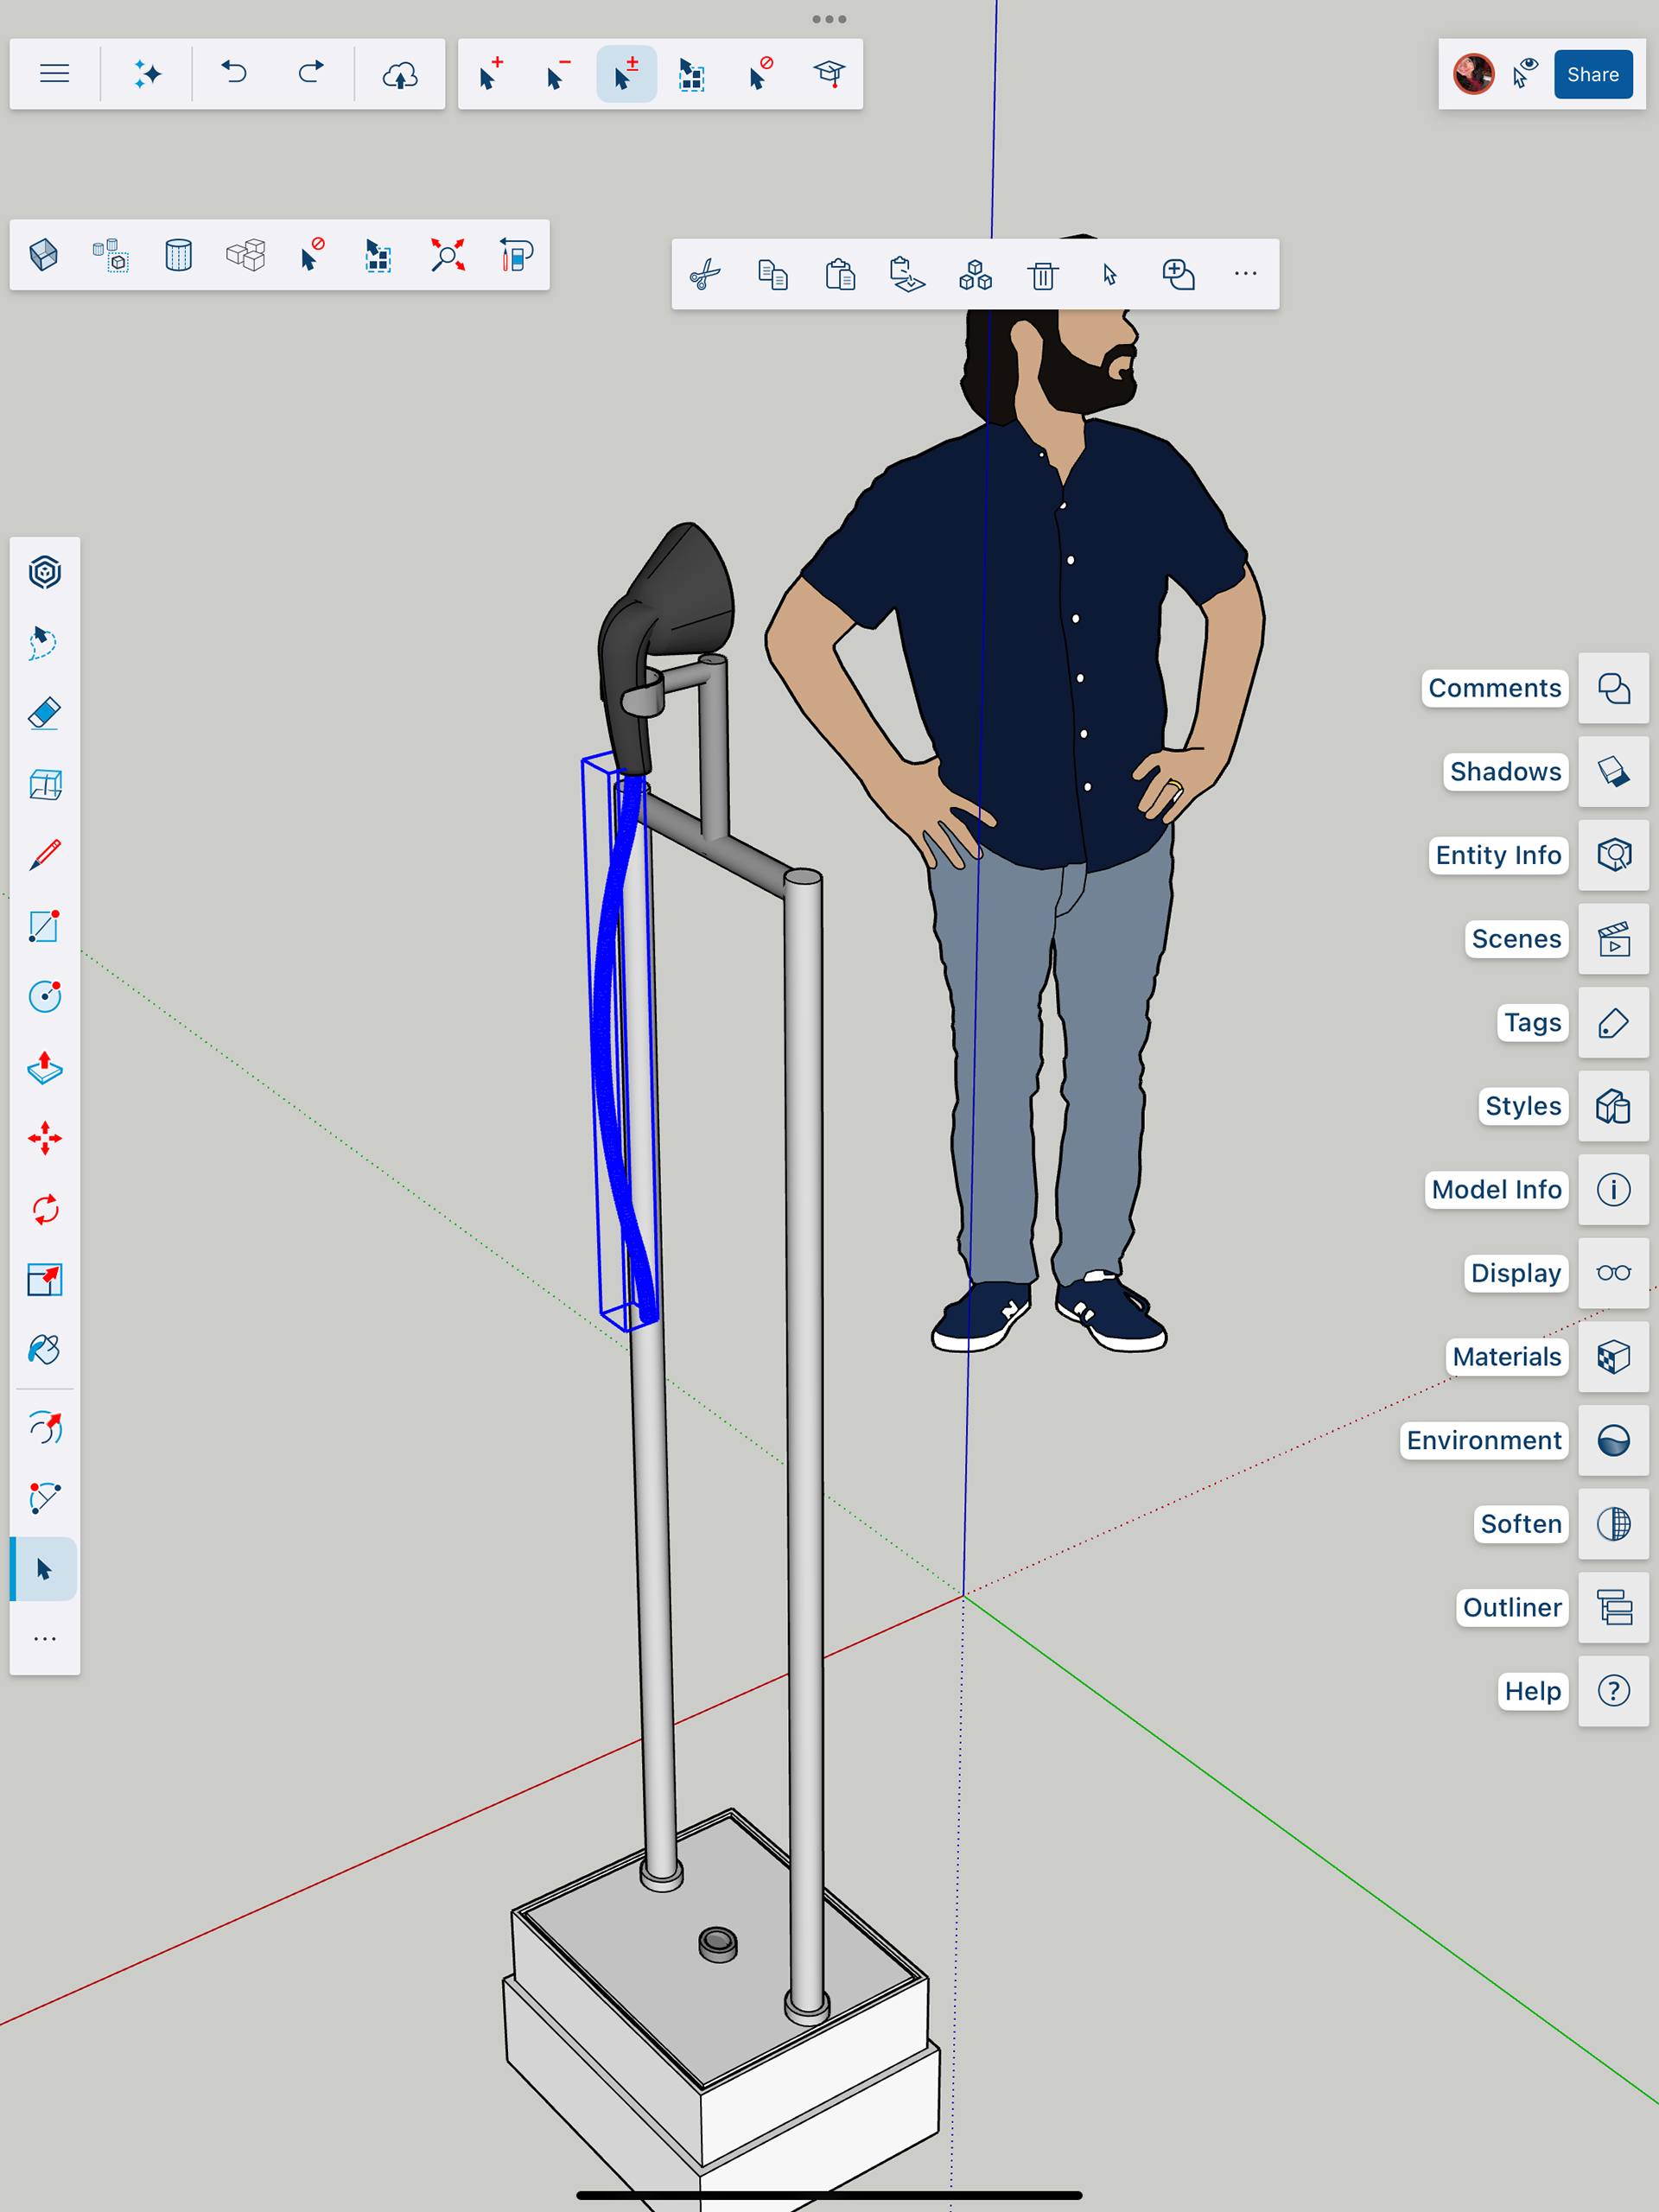Open the Outliner panel

[1613, 1607]
